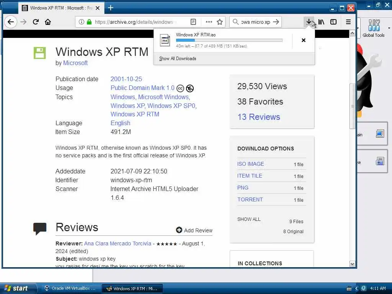
Task: Expand hidden tray icons arrow
Action: click(x=356, y=289)
